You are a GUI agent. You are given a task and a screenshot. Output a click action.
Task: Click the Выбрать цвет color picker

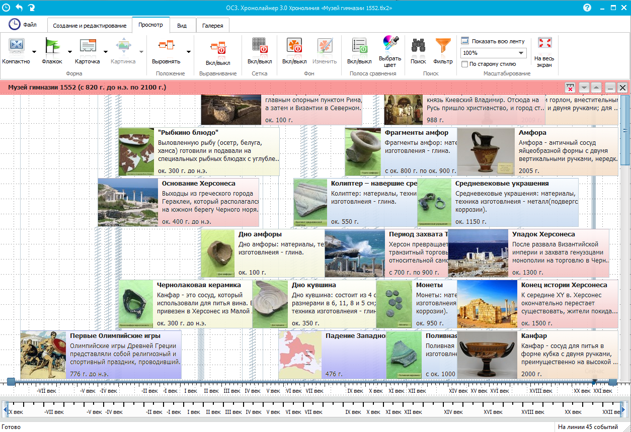tap(390, 51)
